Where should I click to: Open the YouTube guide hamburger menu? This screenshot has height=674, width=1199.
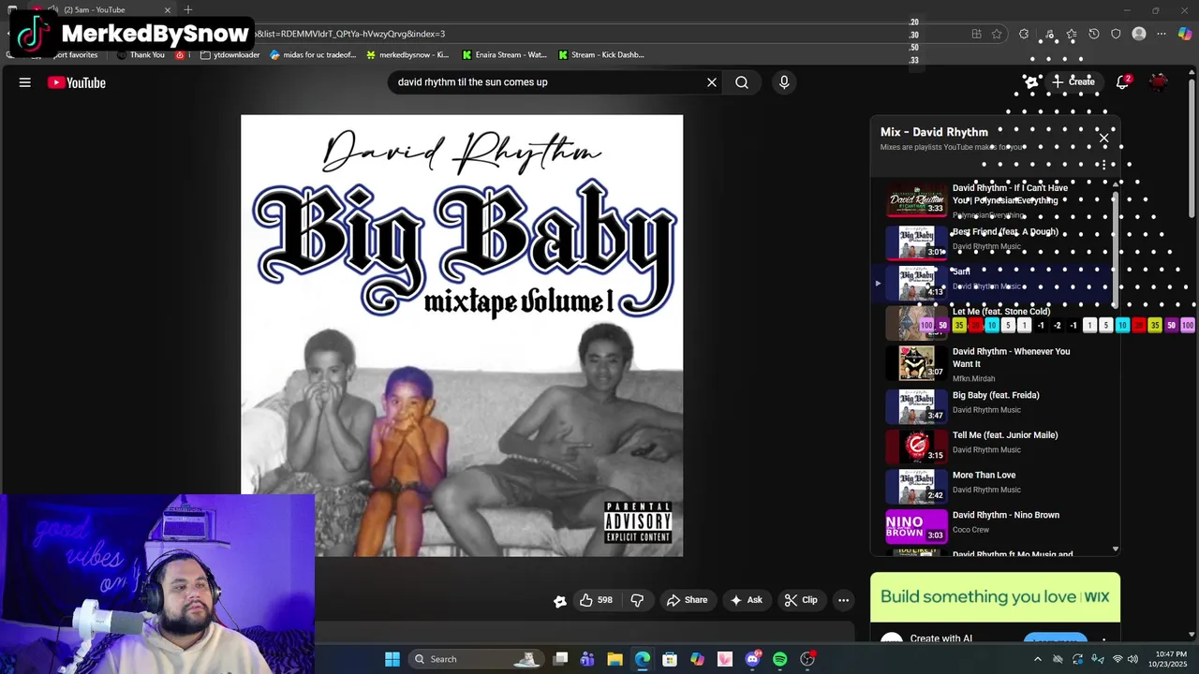click(x=25, y=82)
